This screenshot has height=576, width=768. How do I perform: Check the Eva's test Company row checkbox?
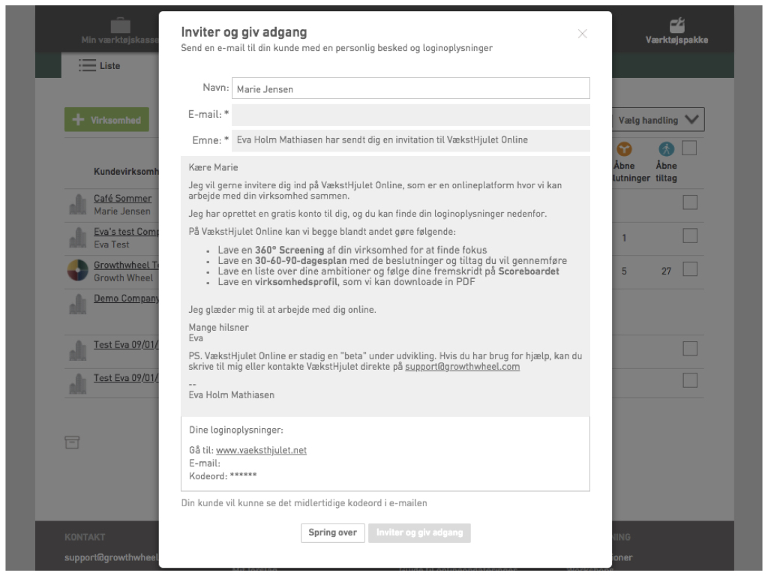[x=690, y=235]
